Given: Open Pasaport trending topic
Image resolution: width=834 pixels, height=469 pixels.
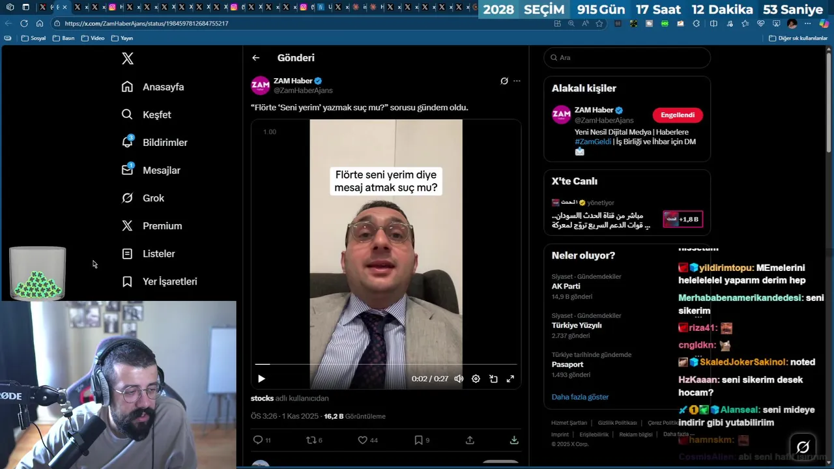Looking at the screenshot, I should click(x=627, y=365).
